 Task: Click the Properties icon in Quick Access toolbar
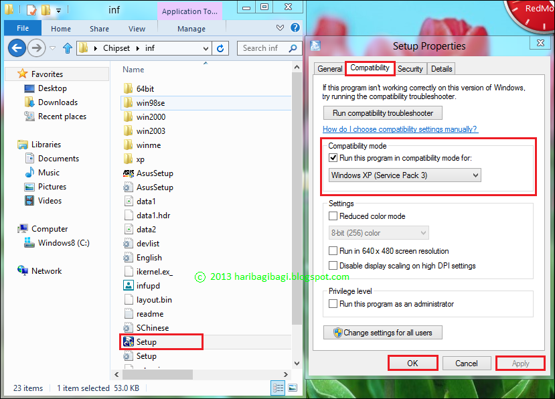31,9
